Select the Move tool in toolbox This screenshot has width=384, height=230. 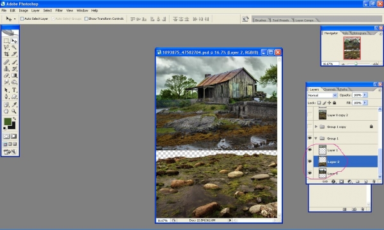(14, 41)
